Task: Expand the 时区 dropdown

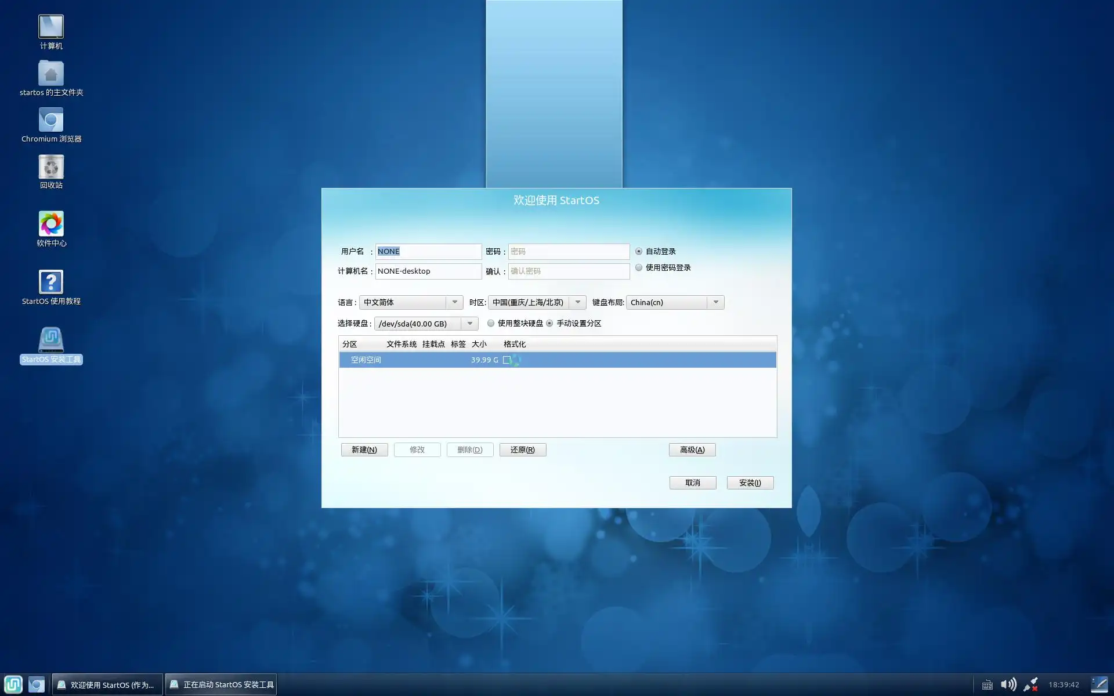Action: 578,302
